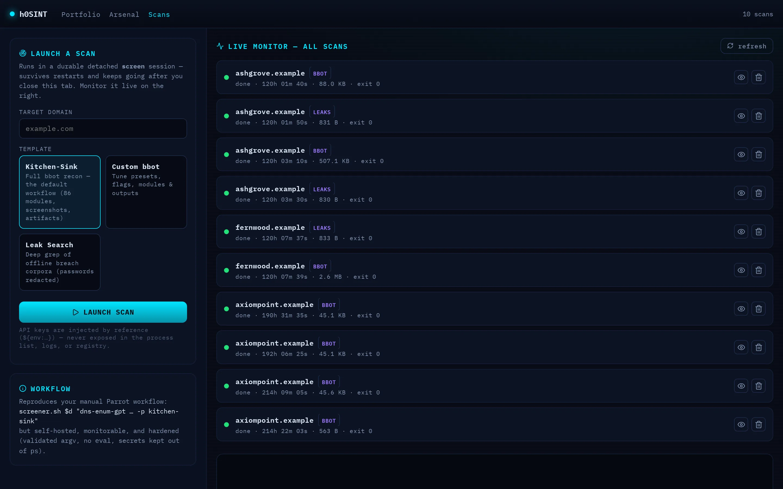Click the Launch a Scan target icon
Viewport: 783px width, 489px height.
coord(23,53)
